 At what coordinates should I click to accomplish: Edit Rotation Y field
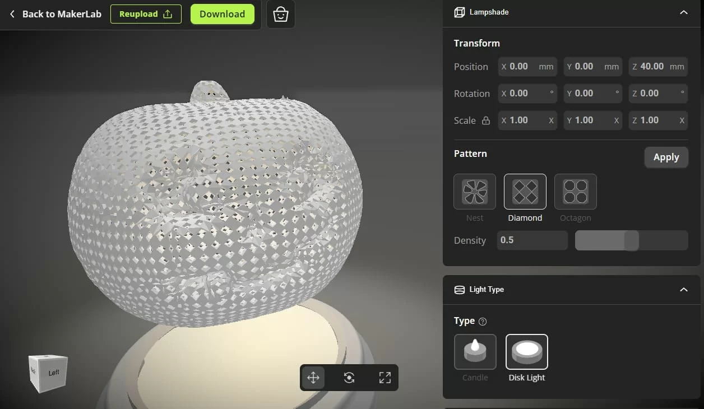point(593,94)
